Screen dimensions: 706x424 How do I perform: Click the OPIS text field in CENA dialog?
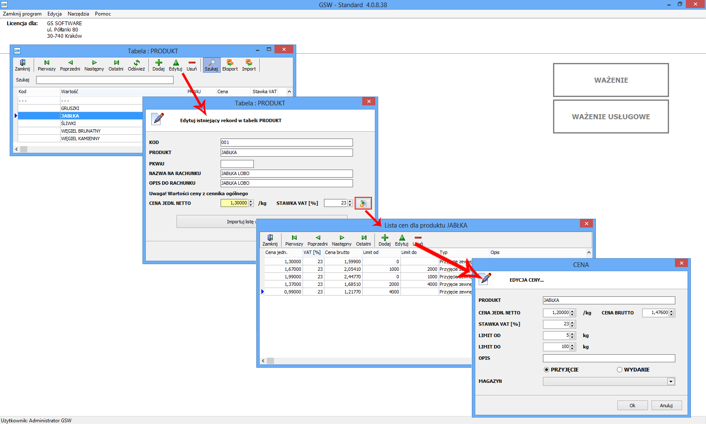click(609, 359)
